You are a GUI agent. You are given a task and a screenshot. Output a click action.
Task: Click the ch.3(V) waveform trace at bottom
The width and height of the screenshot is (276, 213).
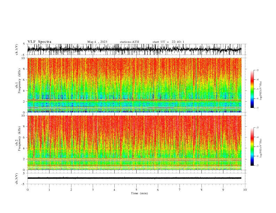[134, 178]
